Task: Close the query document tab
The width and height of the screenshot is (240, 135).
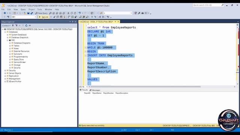Action: click(118, 22)
